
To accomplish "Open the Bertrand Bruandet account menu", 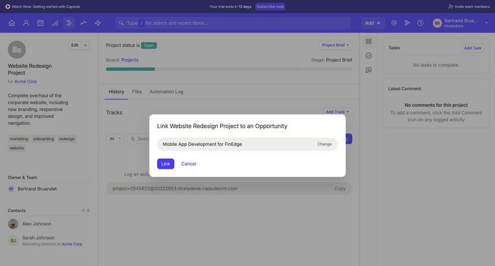I will click(461, 23).
